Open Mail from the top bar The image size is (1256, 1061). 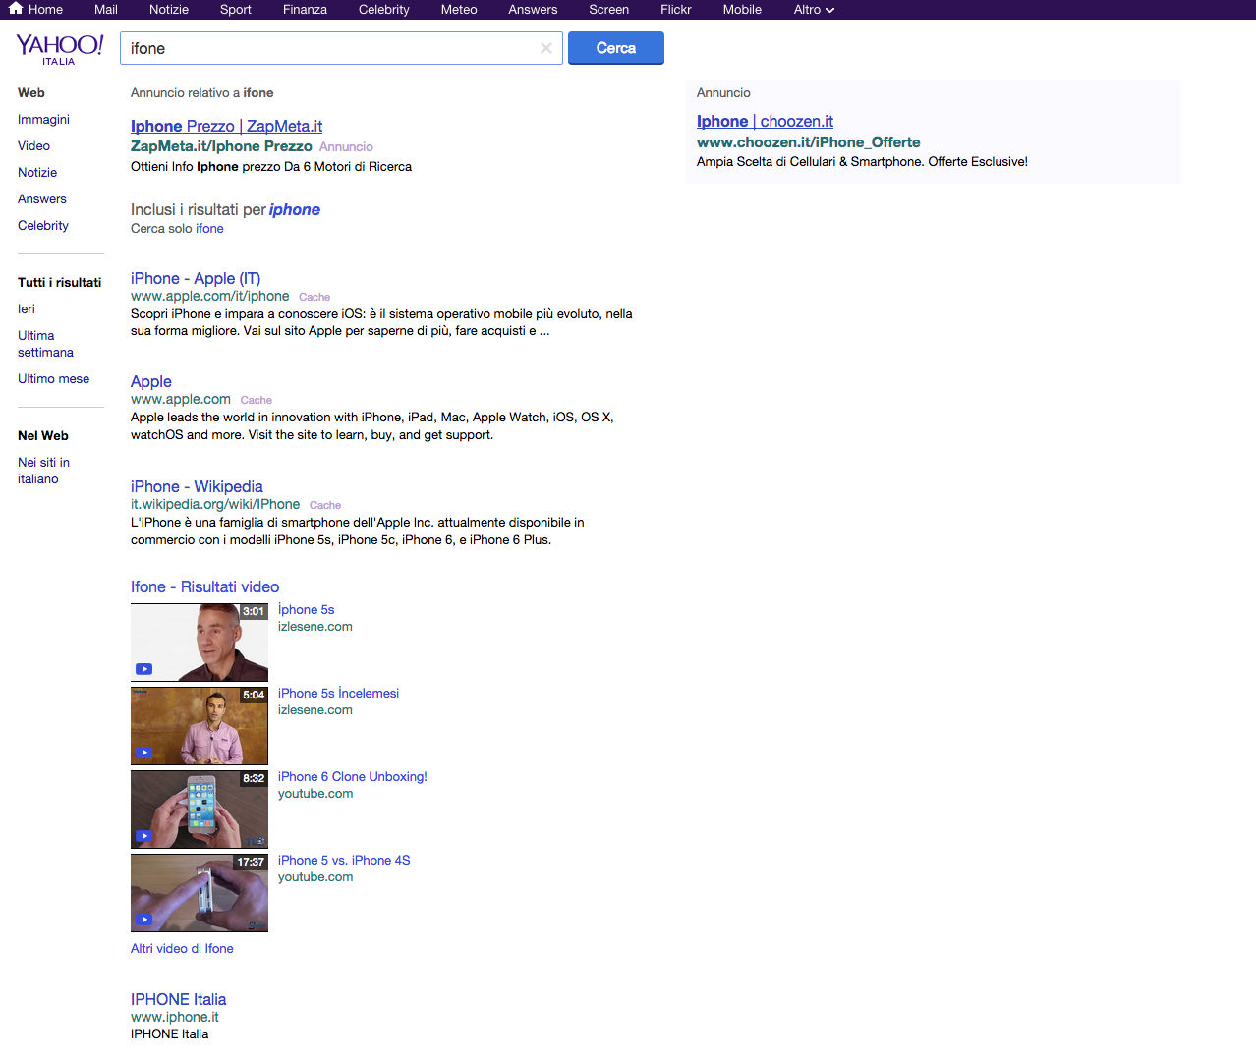tap(106, 10)
